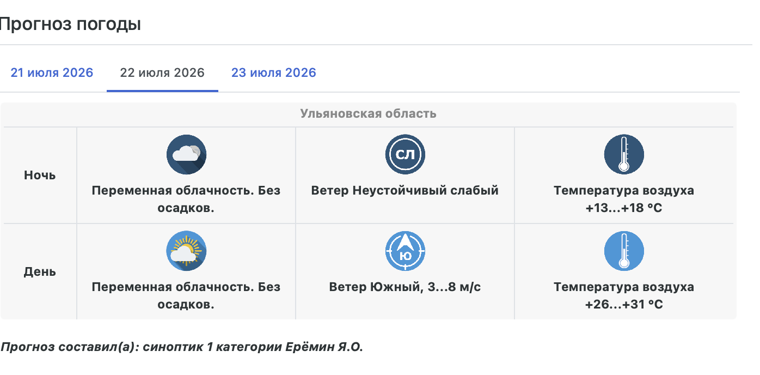The image size is (760, 375).
Task: Click the night Переменная облачность description
Action: click(186, 199)
